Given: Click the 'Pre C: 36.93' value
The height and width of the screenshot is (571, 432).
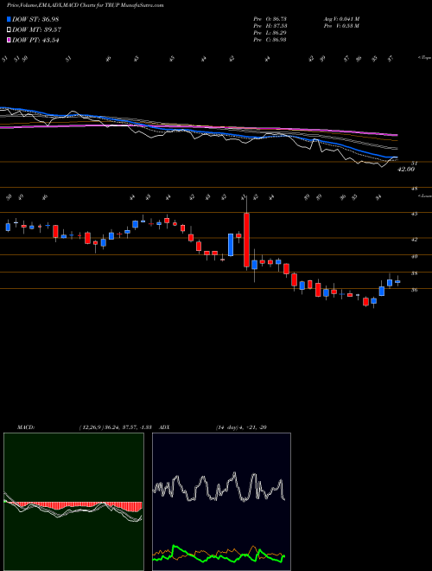Looking at the screenshot, I should pyautogui.click(x=270, y=40).
